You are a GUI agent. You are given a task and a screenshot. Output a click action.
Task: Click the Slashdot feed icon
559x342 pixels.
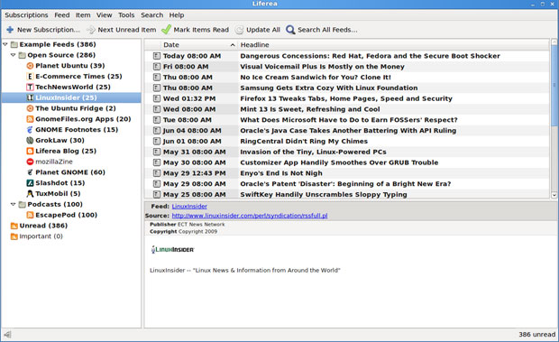tap(31, 183)
